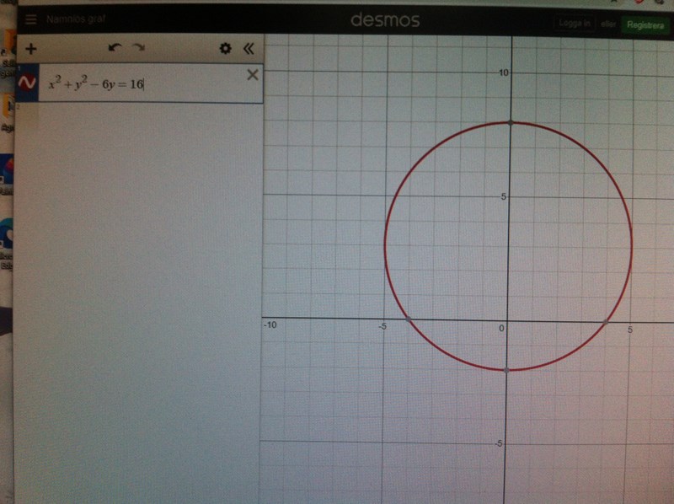Select the circle's top y-intercept point
Viewport: 674px width, 504px height.
pyautogui.click(x=508, y=123)
